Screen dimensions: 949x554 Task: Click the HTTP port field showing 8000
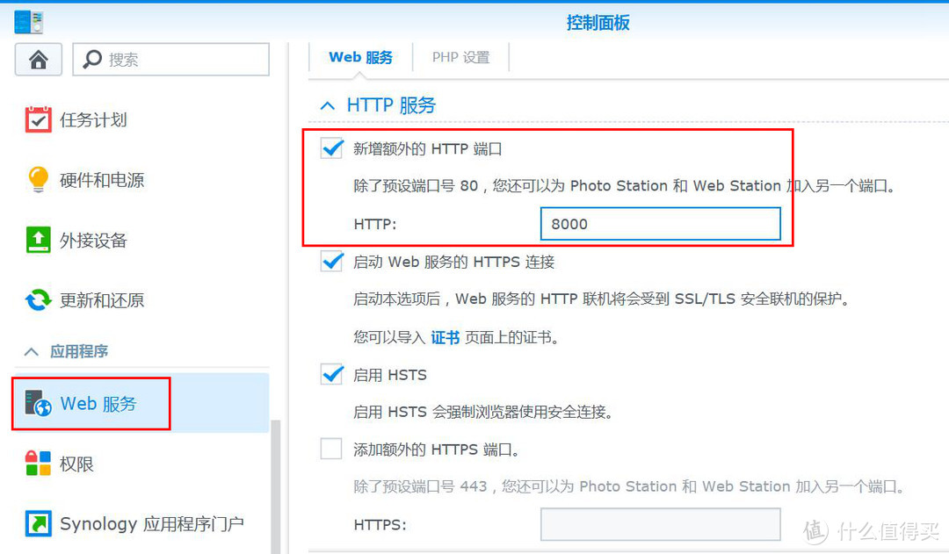coord(660,224)
